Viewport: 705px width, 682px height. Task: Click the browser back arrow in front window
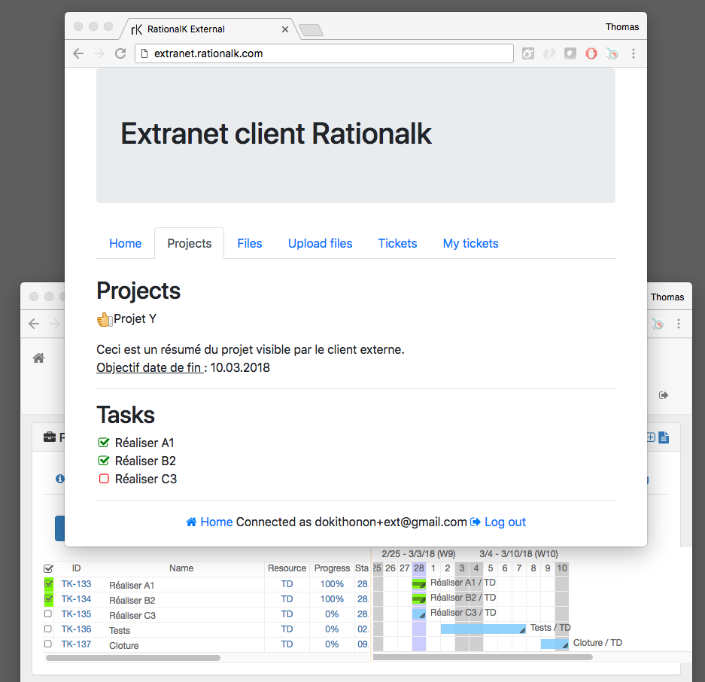[x=78, y=53]
